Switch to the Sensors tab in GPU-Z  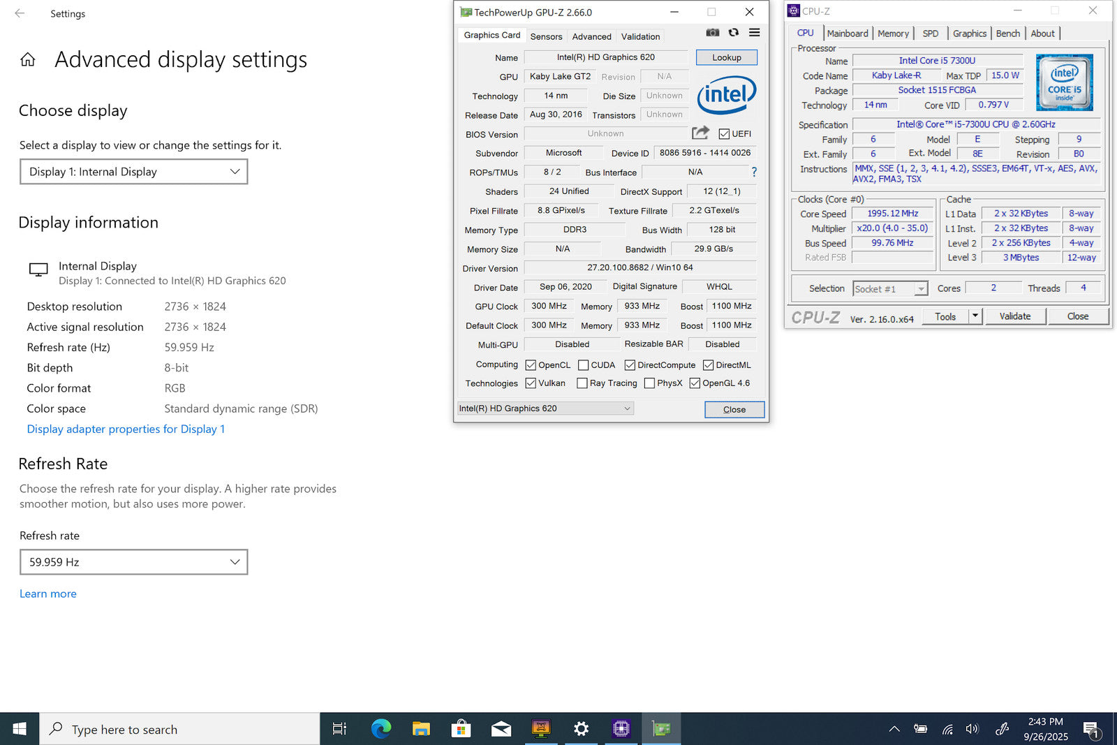coord(545,36)
